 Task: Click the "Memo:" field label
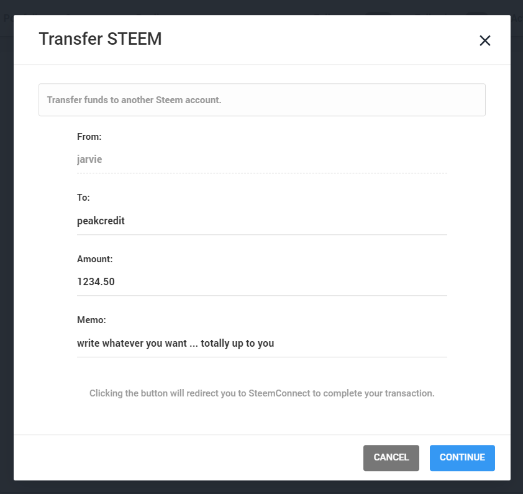pyautogui.click(x=91, y=320)
